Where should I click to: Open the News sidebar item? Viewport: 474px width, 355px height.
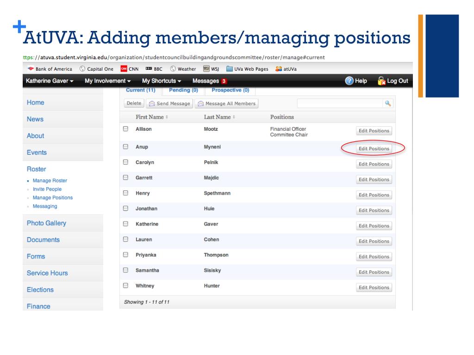[63, 119]
